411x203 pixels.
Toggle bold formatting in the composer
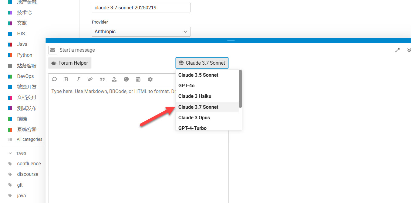[66, 79]
